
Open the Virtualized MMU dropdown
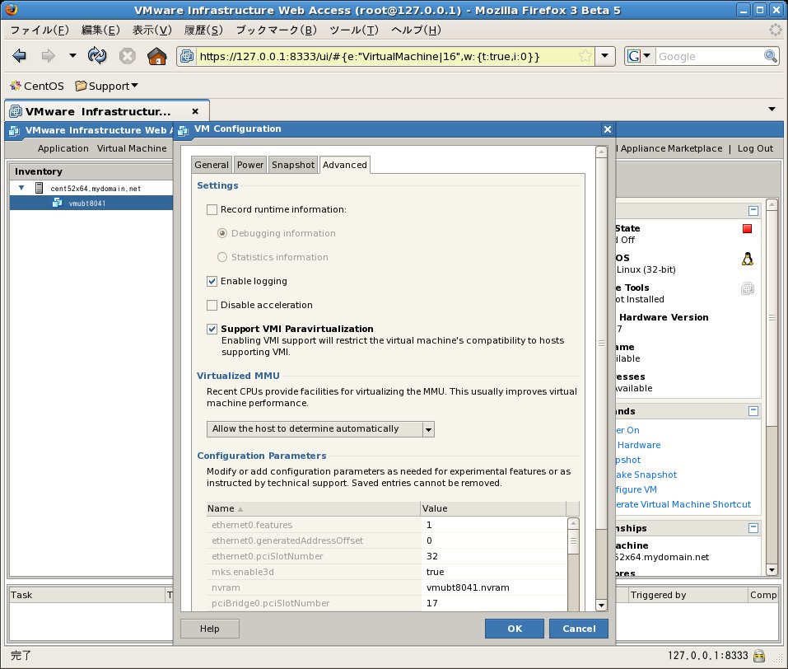coord(320,429)
